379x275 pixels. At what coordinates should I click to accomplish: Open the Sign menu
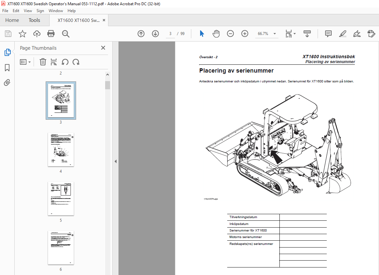point(40,11)
